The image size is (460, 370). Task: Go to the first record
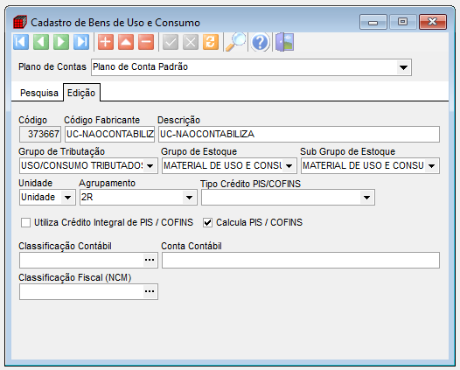coord(21,42)
